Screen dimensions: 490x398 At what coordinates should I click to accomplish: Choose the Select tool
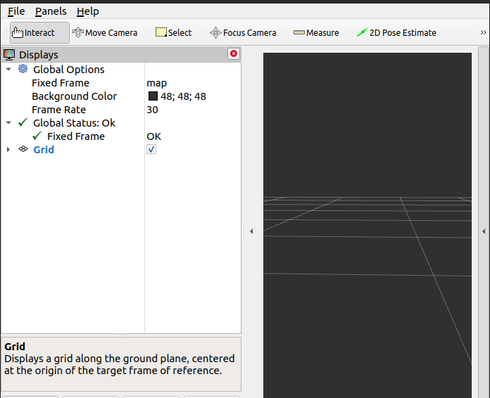[x=173, y=32]
